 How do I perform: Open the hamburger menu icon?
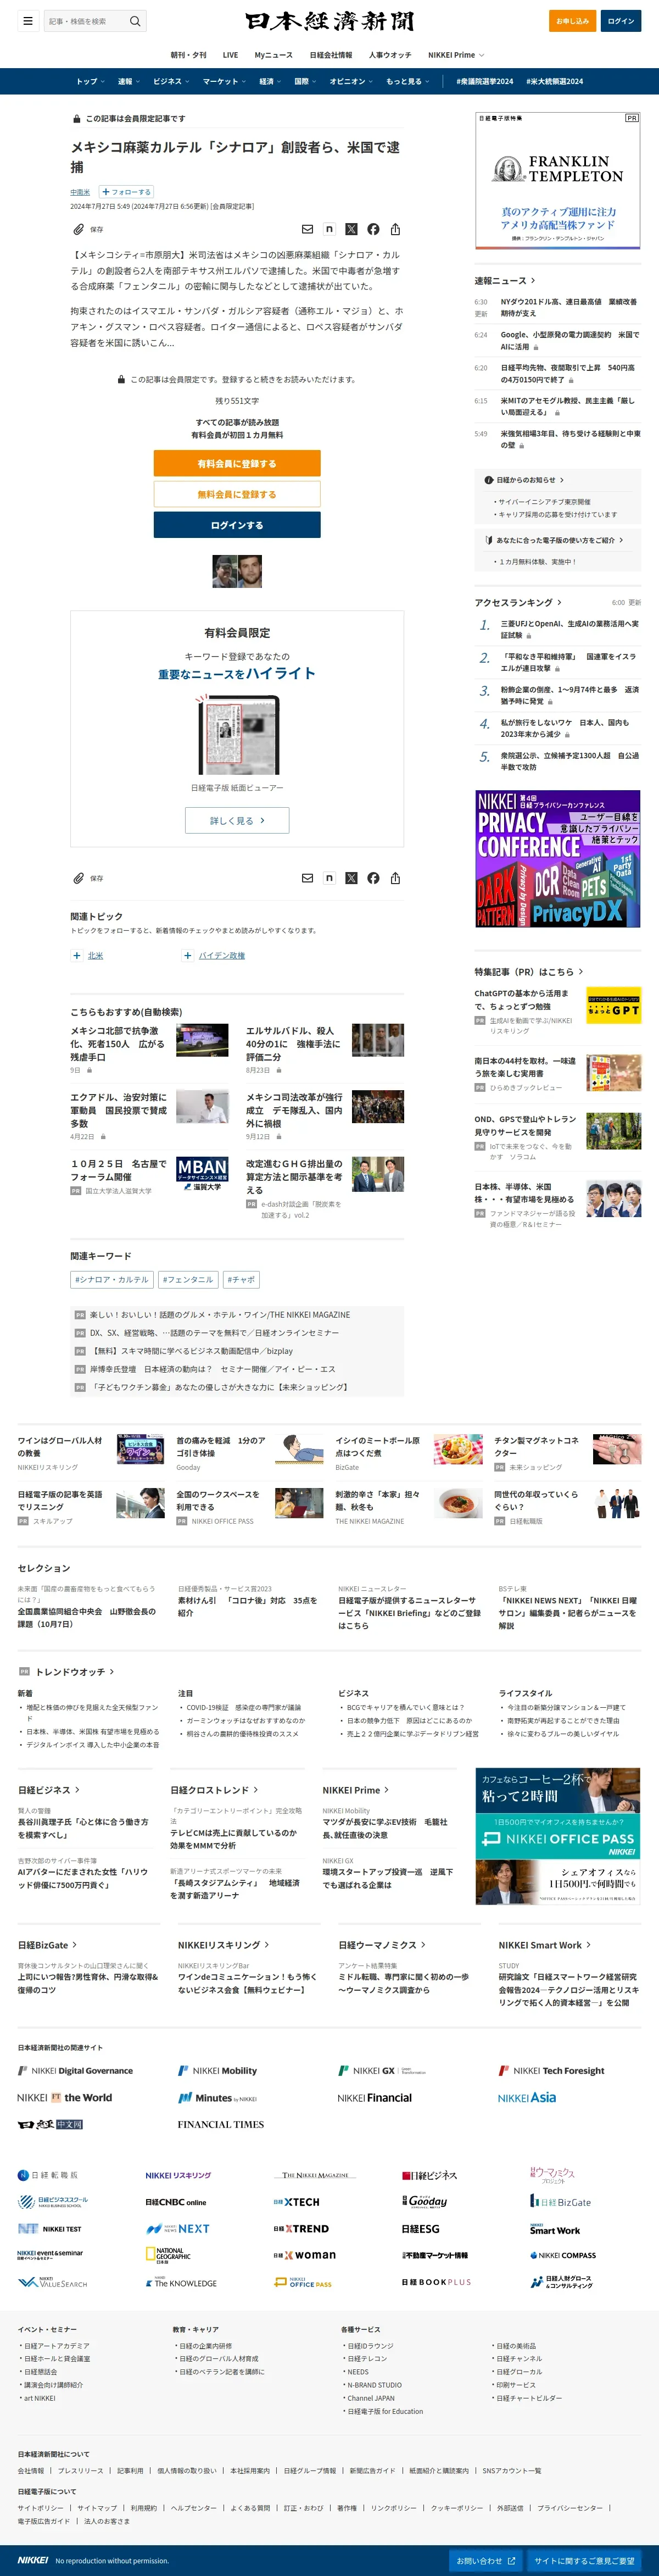click(x=28, y=21)
